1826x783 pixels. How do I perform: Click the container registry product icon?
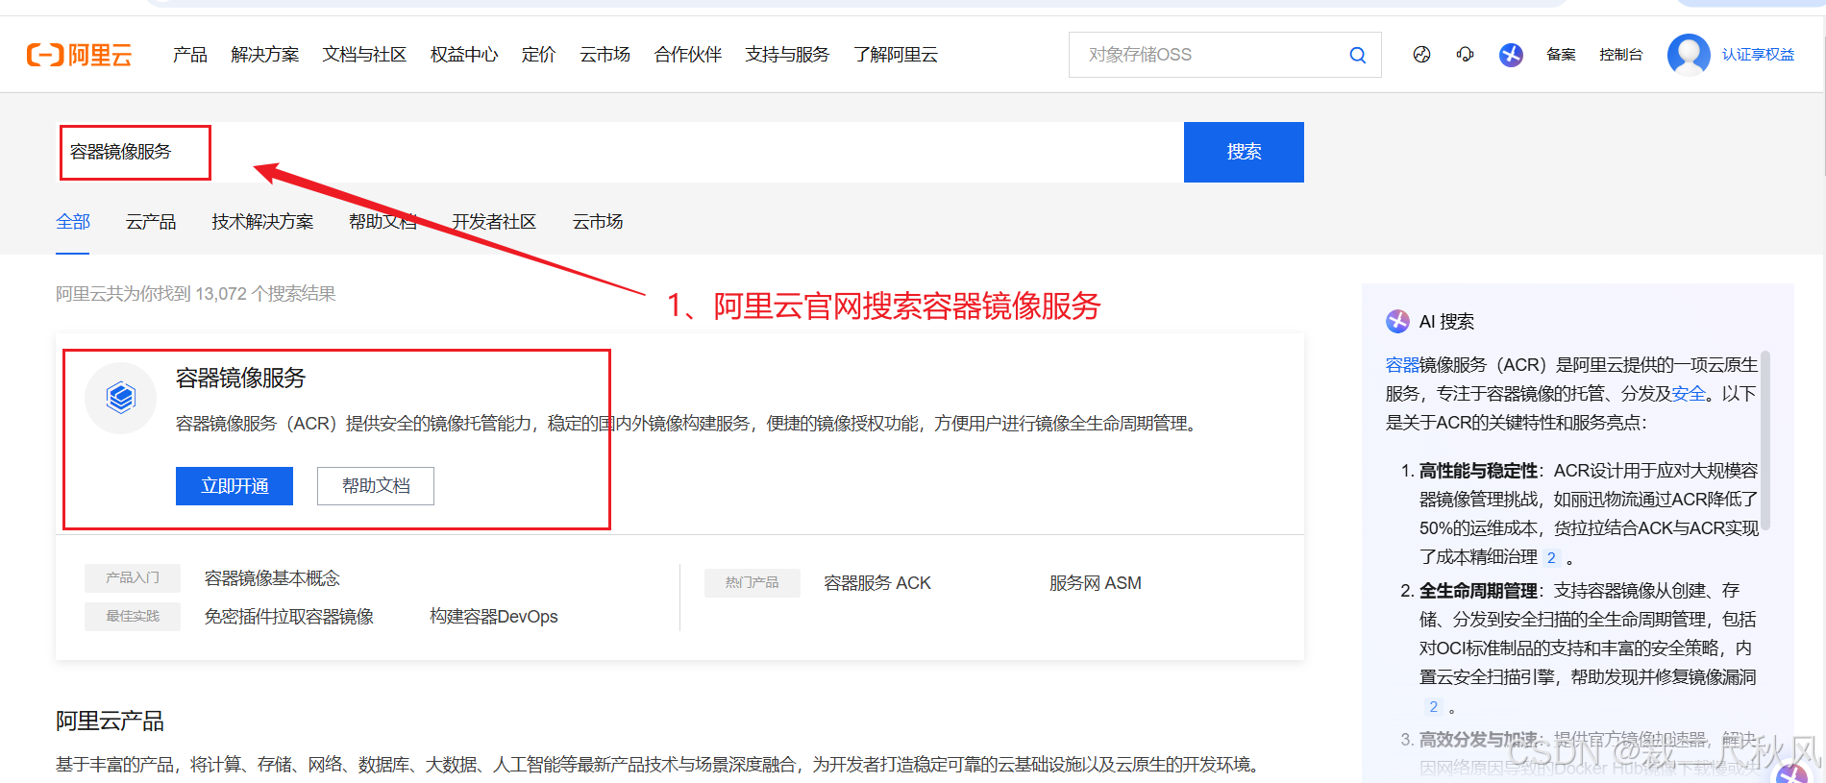[121, 397]
